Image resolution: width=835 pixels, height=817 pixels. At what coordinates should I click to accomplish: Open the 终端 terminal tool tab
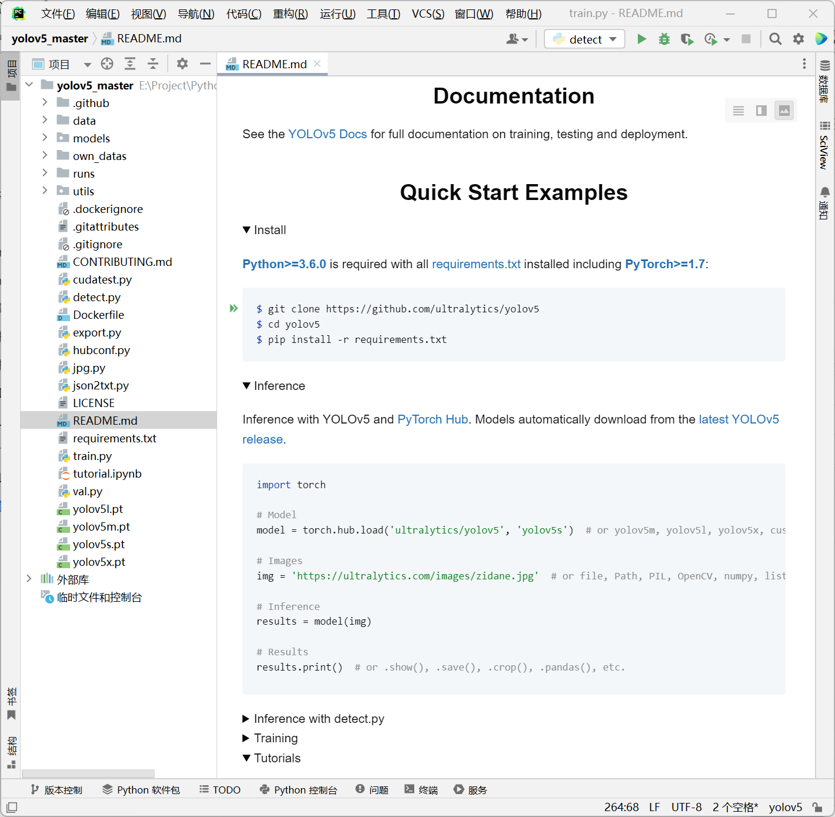pyautogui.click(x=421, y=789)
